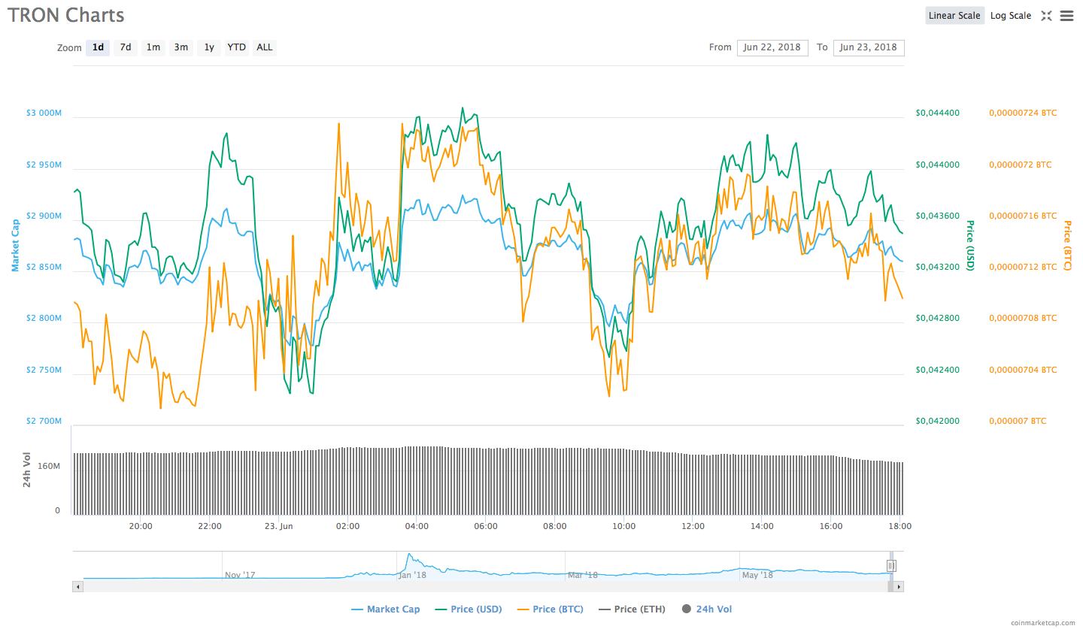The width and height of the screenshot is (1083, 629).
Task: Edit the To date field Jun 23, 2018
Action: coord(869,47)
